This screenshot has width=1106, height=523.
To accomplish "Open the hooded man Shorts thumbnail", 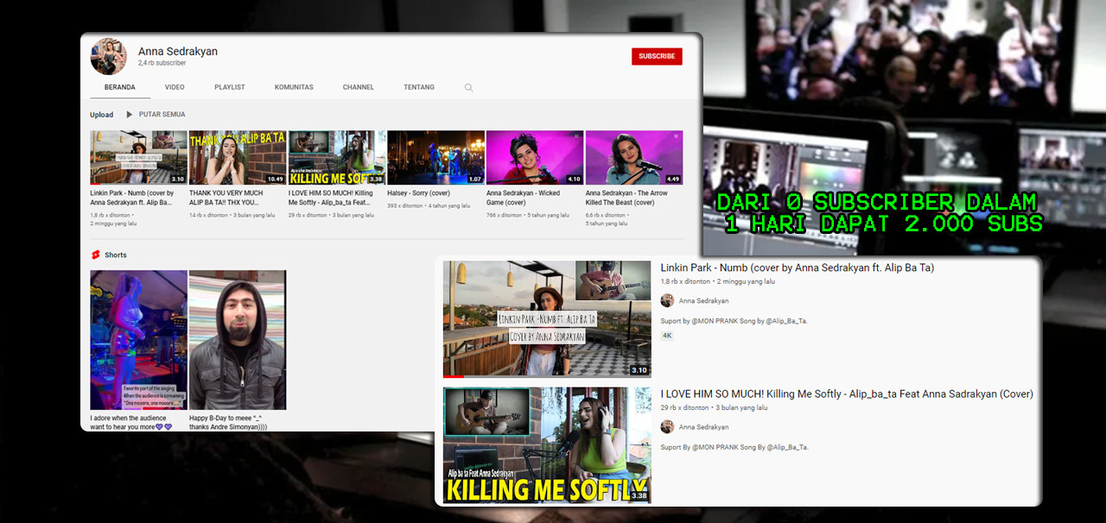I will (238, 340).
